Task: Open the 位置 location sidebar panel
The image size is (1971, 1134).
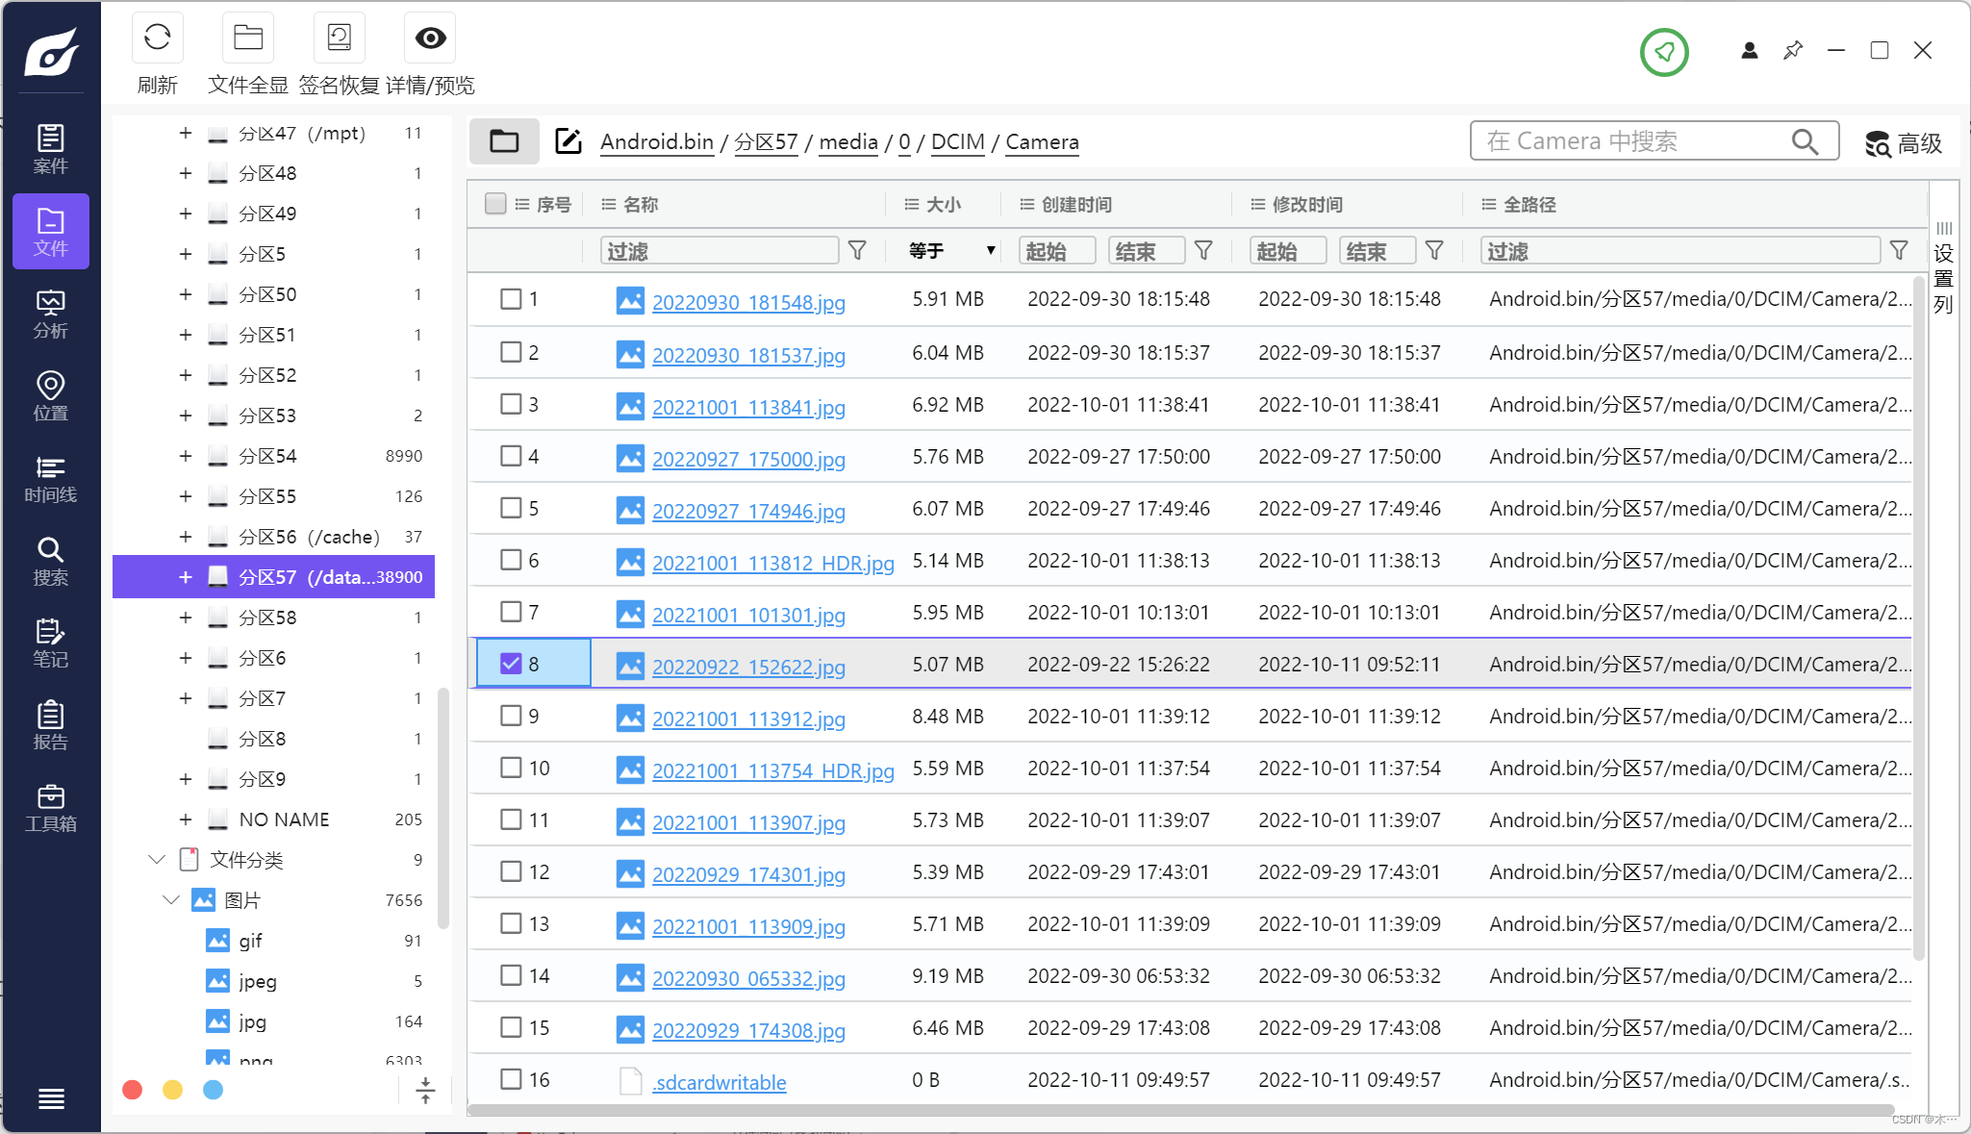Action: pos(50,396)
